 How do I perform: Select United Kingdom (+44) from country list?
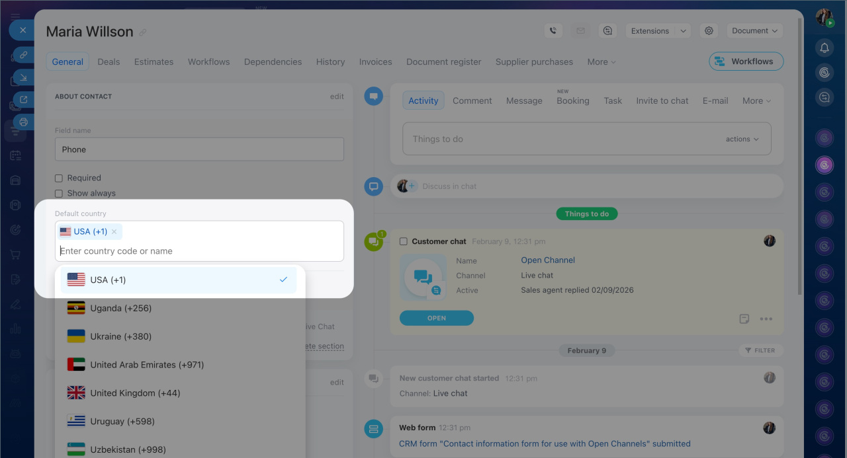click(x=135, y=393)
